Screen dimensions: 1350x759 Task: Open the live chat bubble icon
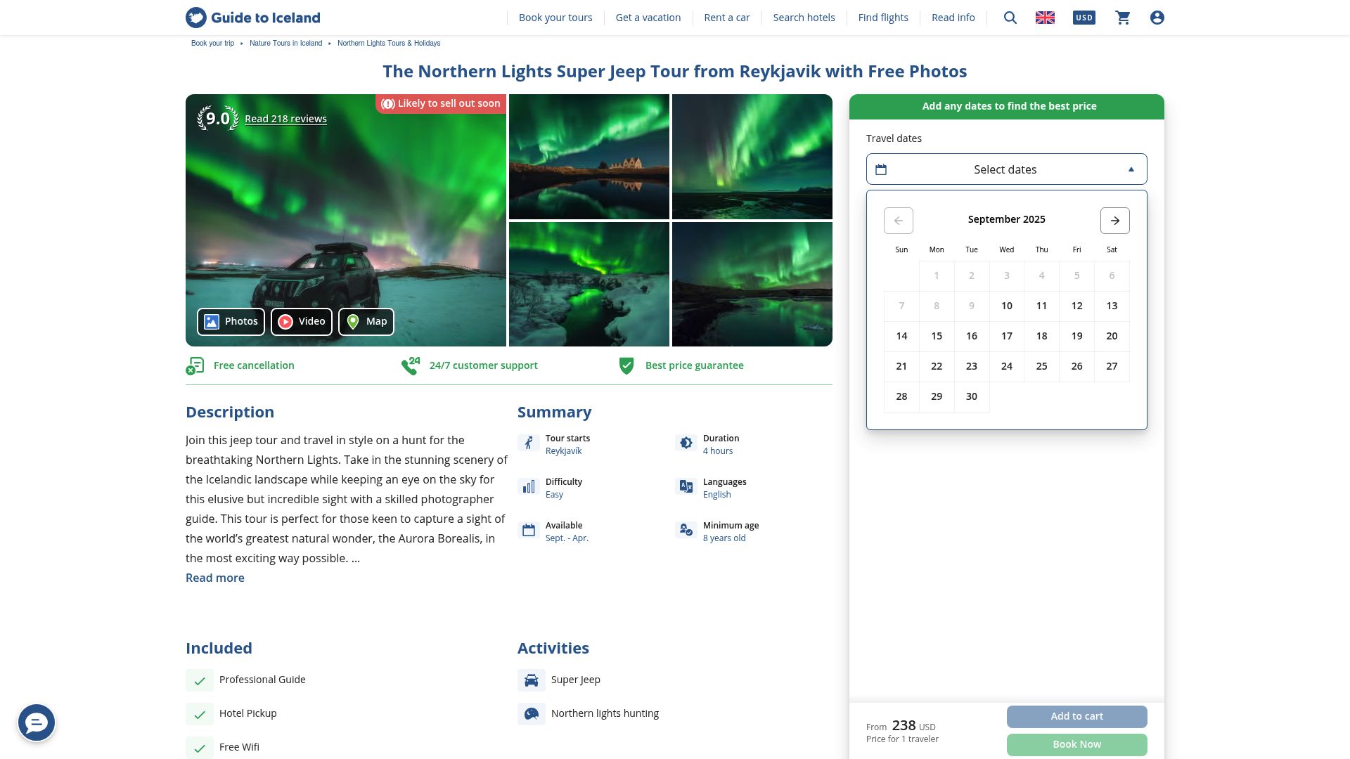pyautogui.click(x=37, y=722)
